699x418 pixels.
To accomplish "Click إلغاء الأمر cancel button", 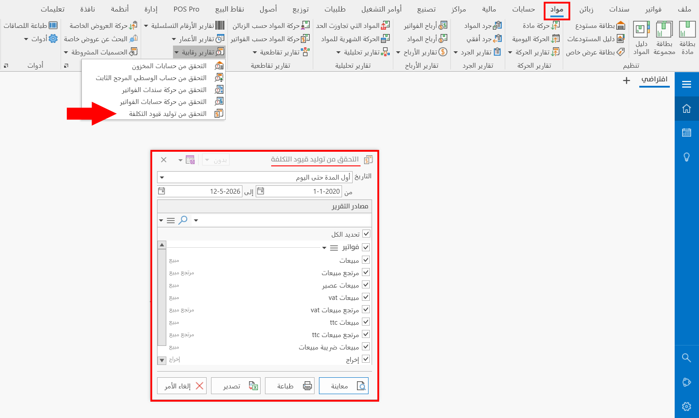I will [x=182, y=386].
